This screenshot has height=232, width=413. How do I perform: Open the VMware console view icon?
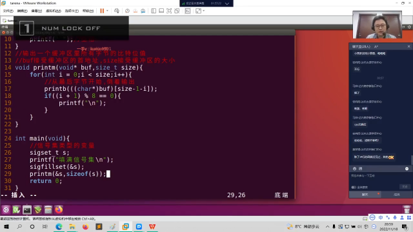point(188,11)
